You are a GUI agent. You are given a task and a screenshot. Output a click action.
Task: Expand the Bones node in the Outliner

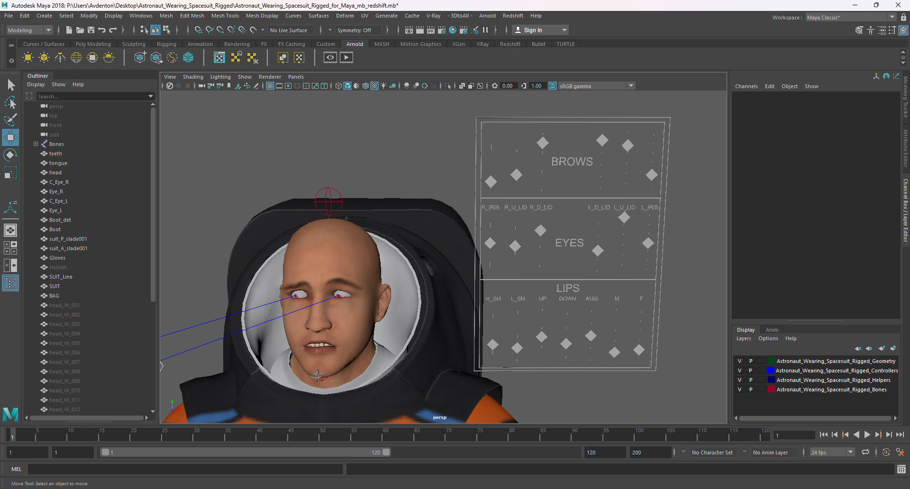(x=36, y=144)
